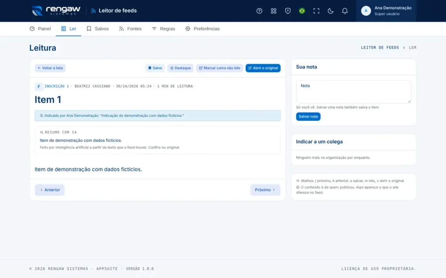
Task: Click the copyright icon in the content notice
Action: click(x=298, y=187)
